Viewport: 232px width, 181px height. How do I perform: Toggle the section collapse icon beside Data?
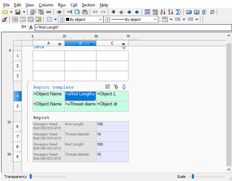124,47
